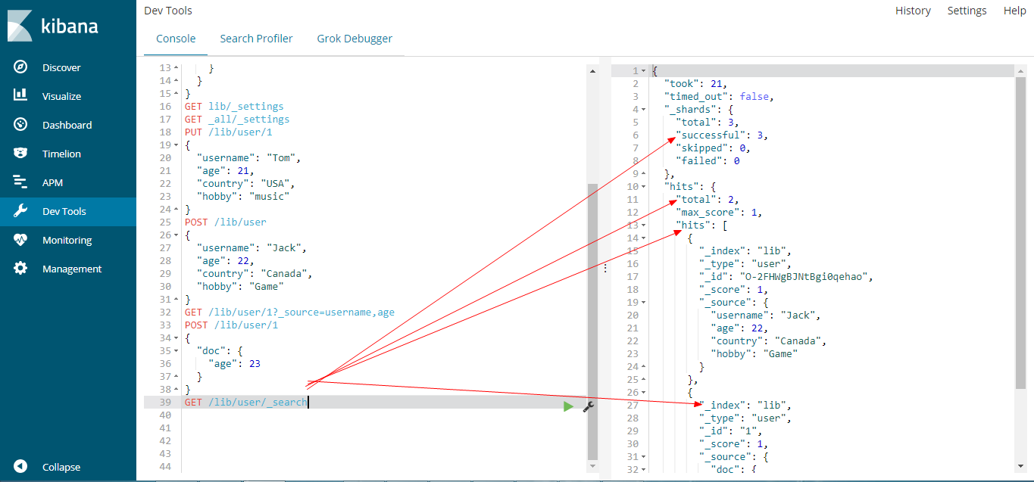Click the Discover compass icon
Image resolution: width=1034 pixels, height=482 pixels.
[20, 67]
